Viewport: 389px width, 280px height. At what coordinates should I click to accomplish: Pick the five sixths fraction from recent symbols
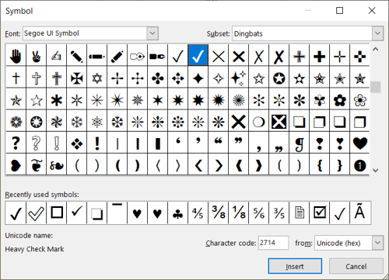pyautogui.click(x=258, y=213)
